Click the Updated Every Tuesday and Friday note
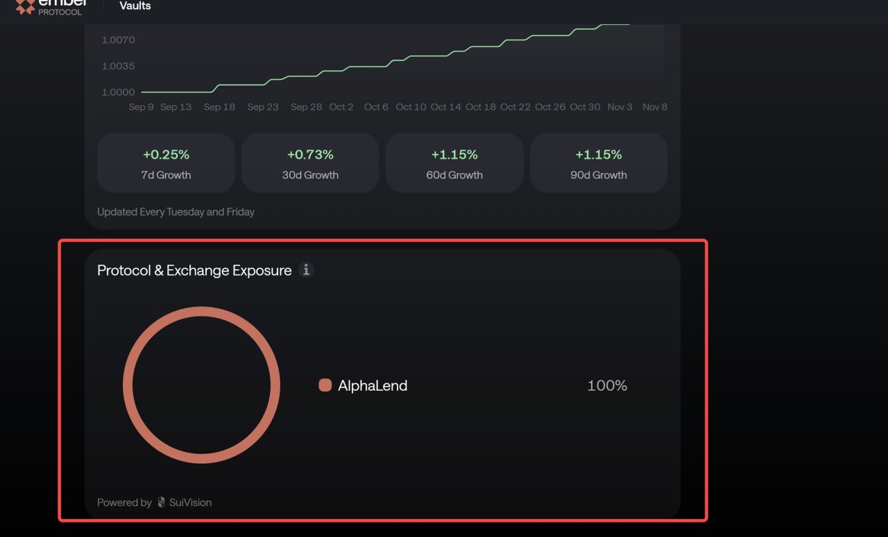The width and height of the screenshot is (888, 537). 176,211
